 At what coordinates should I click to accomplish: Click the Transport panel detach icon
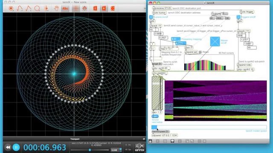144,139
